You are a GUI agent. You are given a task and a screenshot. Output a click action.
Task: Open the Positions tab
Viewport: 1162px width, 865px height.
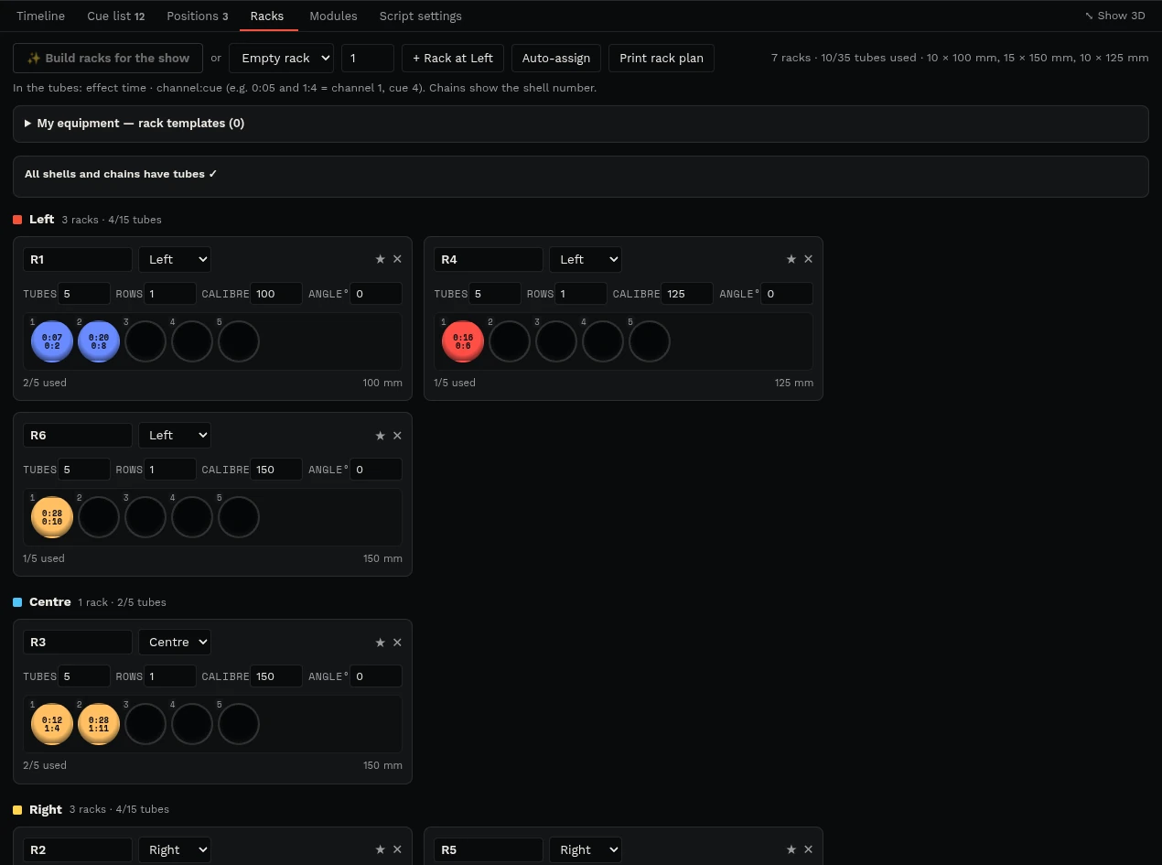pyautogui.click(x=198, y=16)
